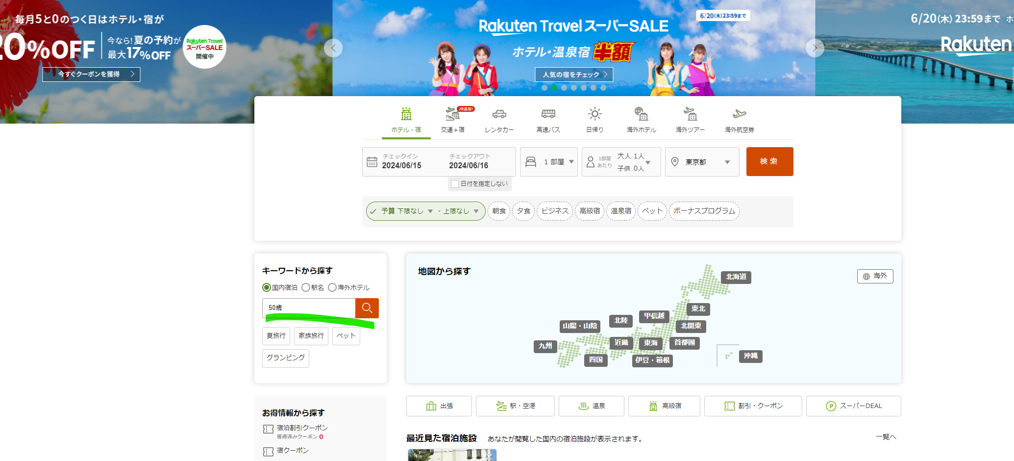The height and width of the screenshot is (461, 1014).
Task: Toggle the 夕食 dinner filter chip
Action: coord(523,211)
